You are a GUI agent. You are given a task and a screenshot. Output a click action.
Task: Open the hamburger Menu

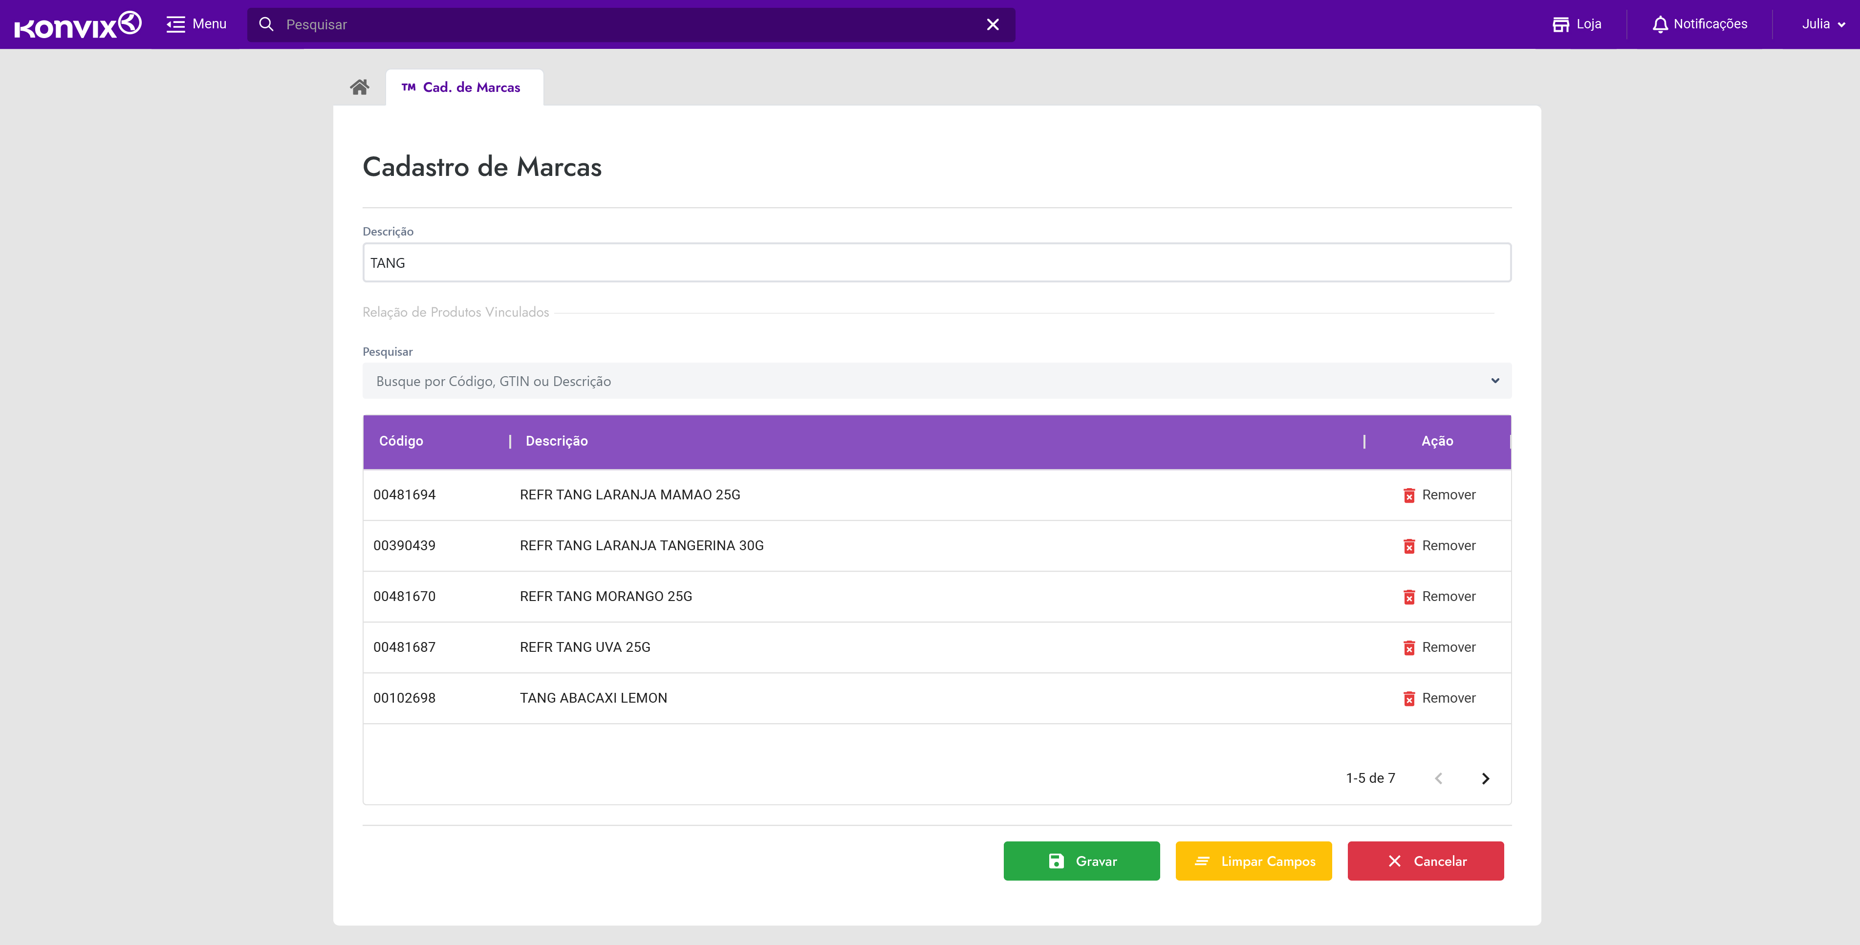196,24
